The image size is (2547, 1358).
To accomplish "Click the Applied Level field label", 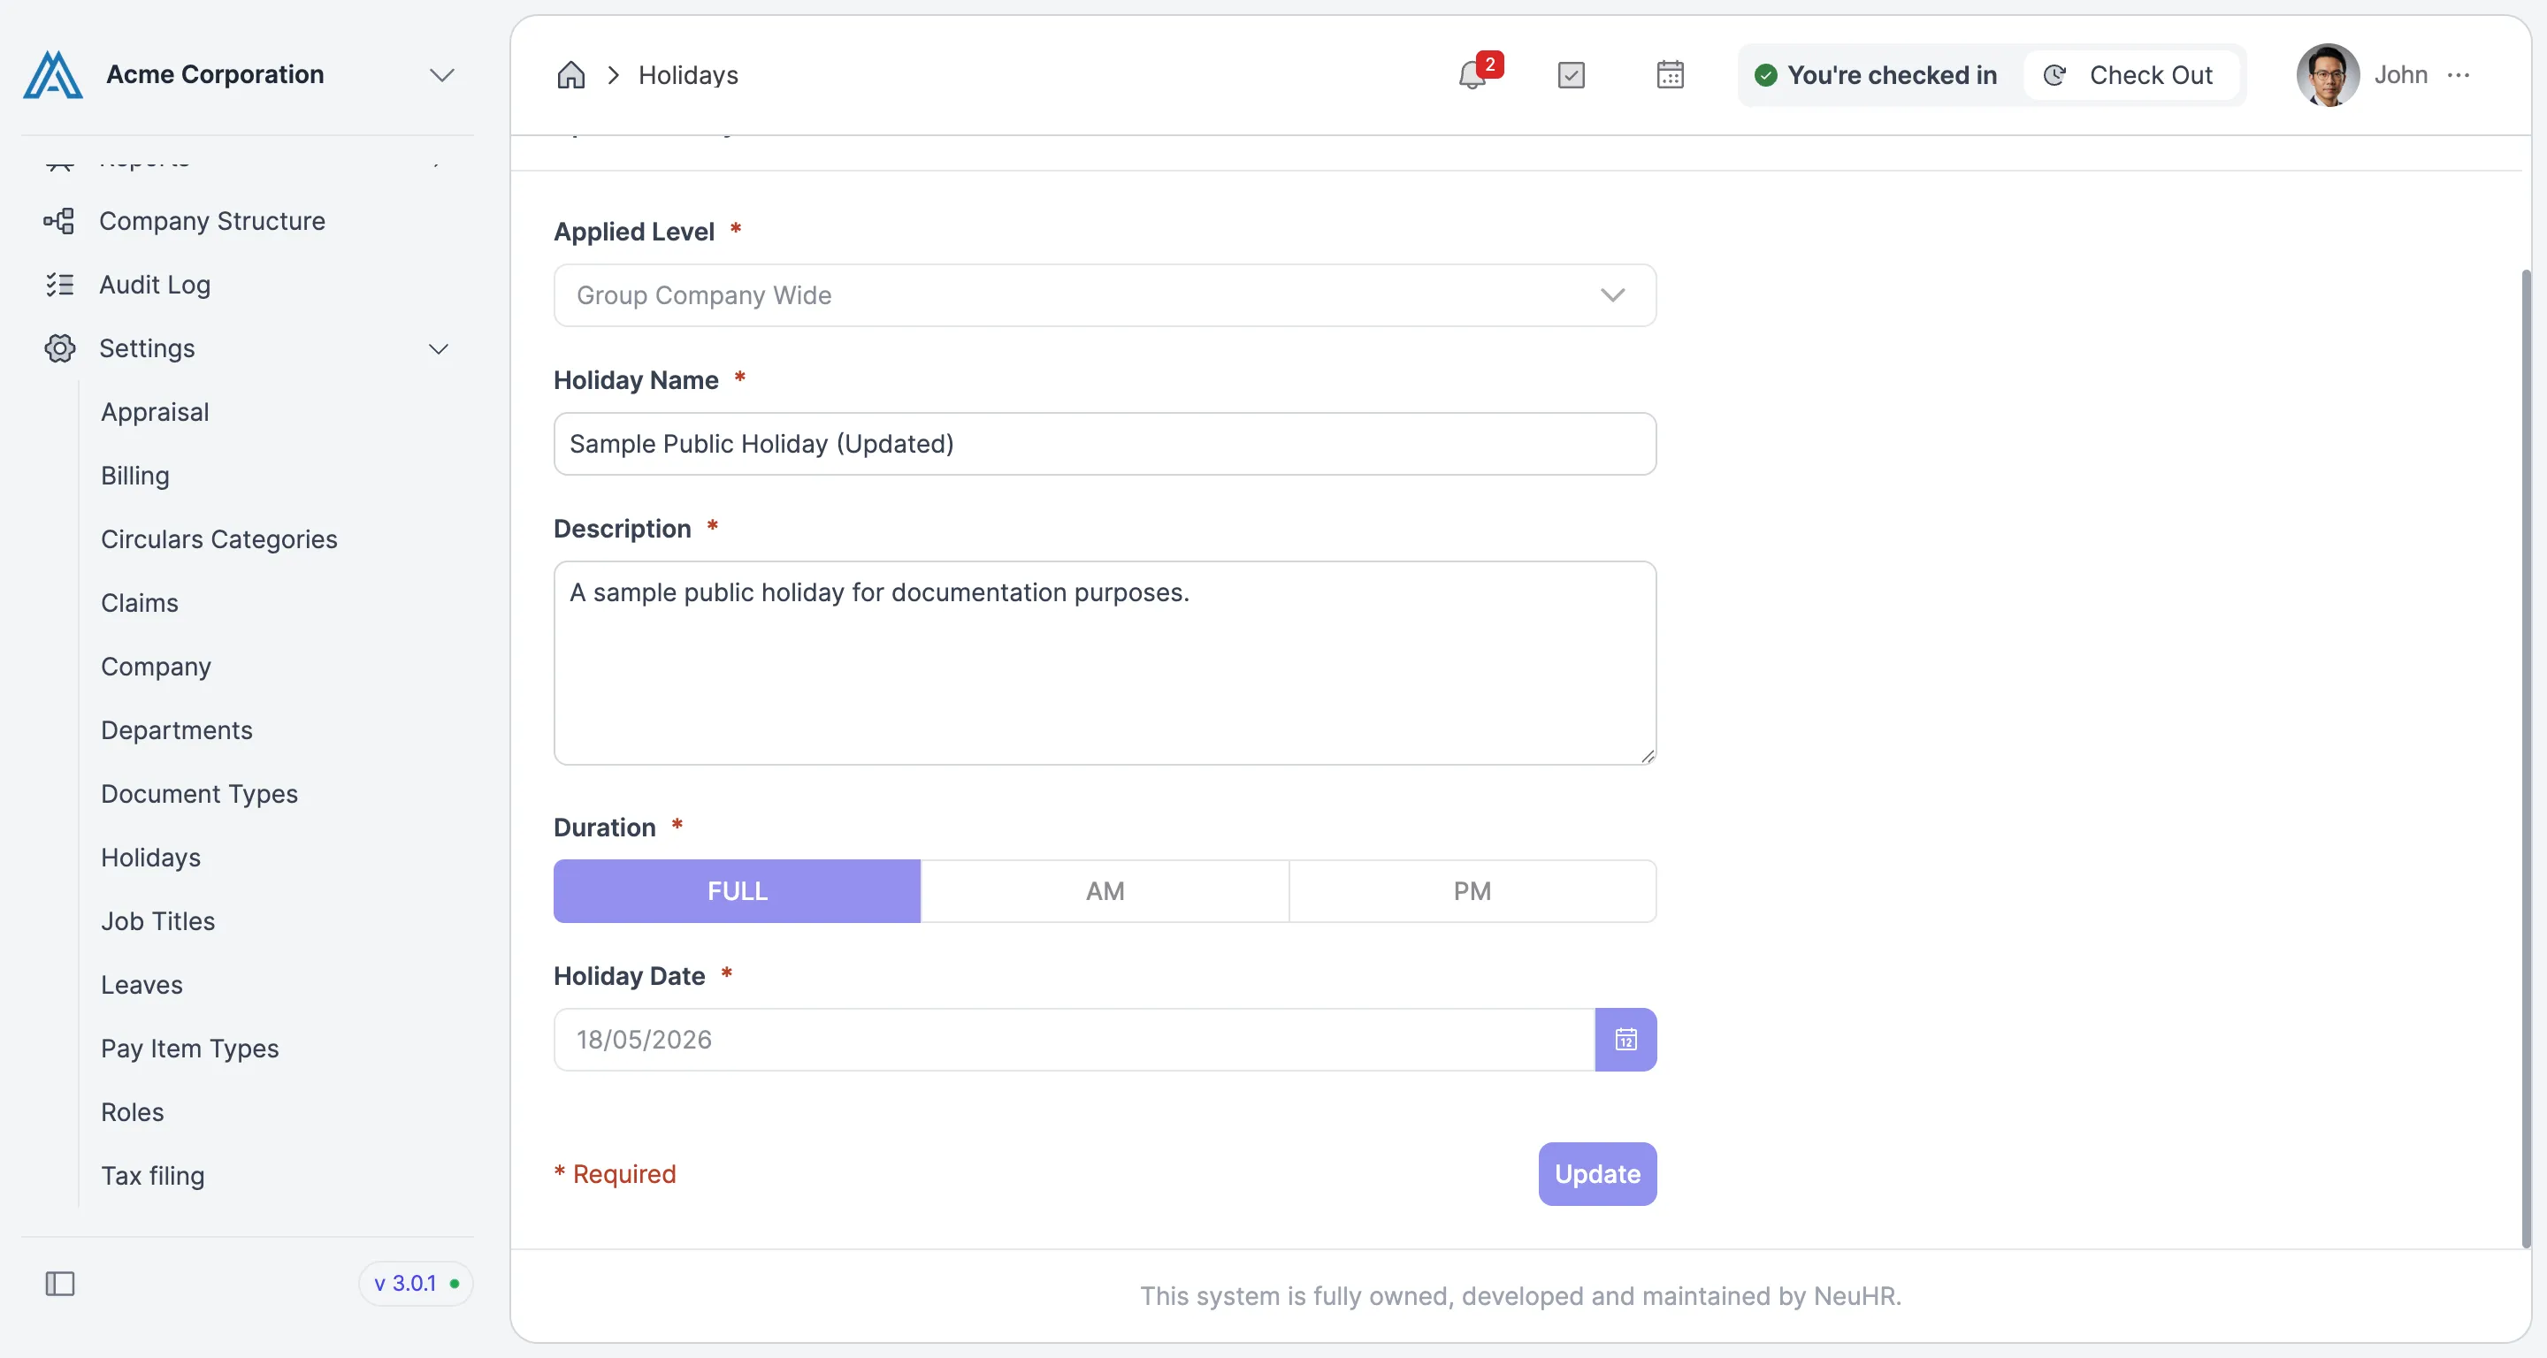I will point(634,232).
